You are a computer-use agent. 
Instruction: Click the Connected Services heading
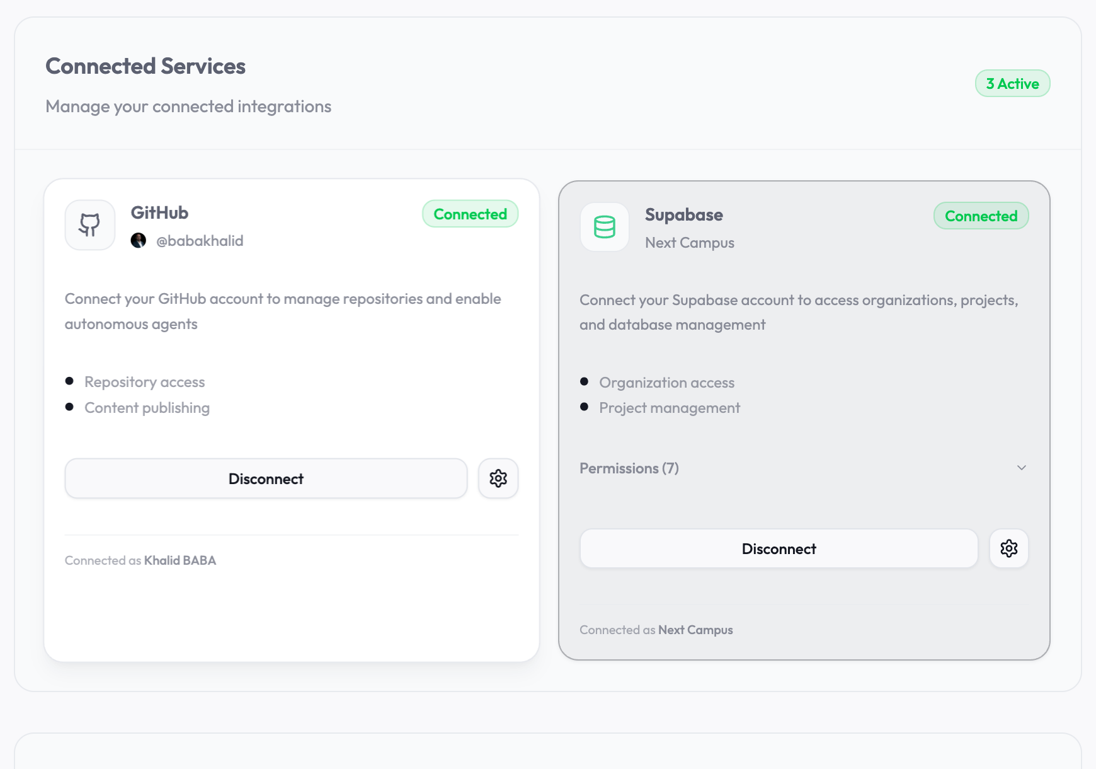(146, 66)
